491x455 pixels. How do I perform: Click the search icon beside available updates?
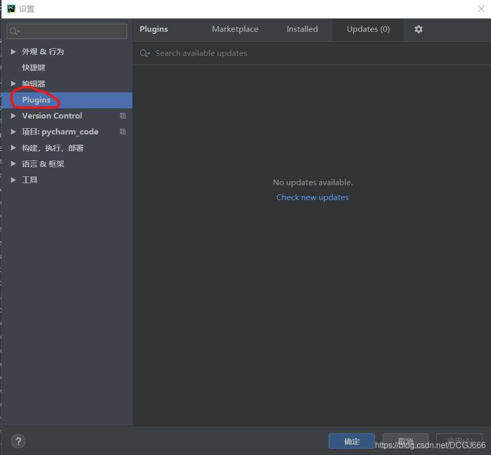[x=145, y=53]
